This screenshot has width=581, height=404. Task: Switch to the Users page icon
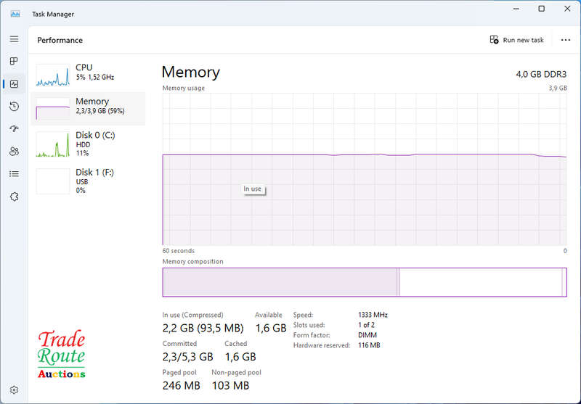pos(14,152)
